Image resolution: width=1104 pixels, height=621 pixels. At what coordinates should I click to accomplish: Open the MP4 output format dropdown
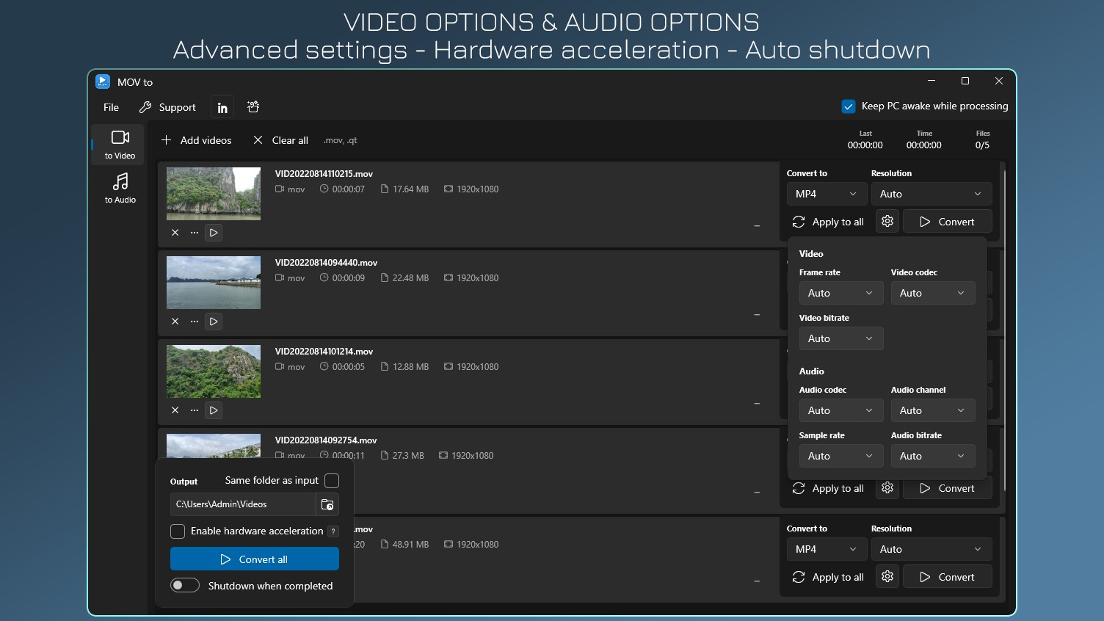827,193
